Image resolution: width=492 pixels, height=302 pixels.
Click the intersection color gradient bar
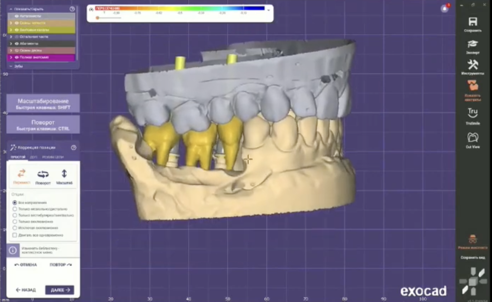[x=180, y=9]
